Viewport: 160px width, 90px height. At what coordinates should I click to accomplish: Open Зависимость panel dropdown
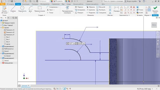[124, 15]
